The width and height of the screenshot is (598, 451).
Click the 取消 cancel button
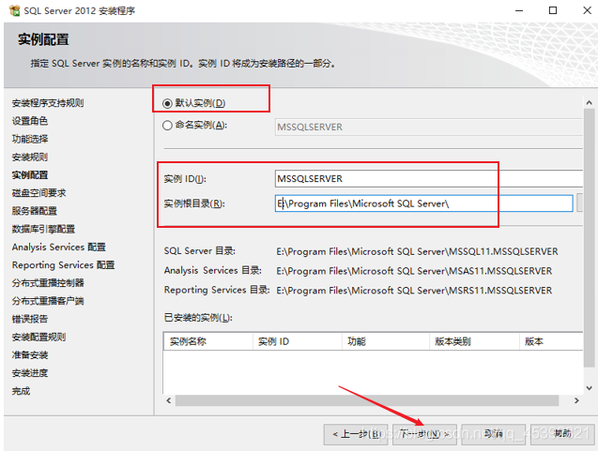point(494,434)
